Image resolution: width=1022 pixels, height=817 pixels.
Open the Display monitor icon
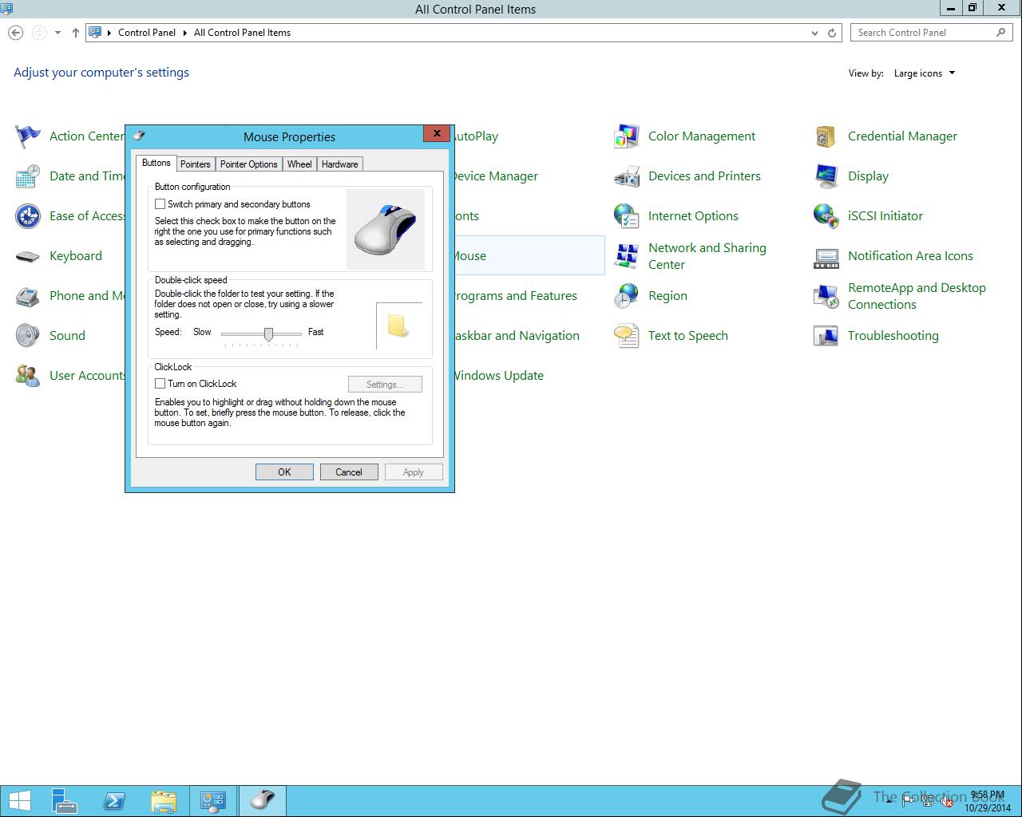826,176
